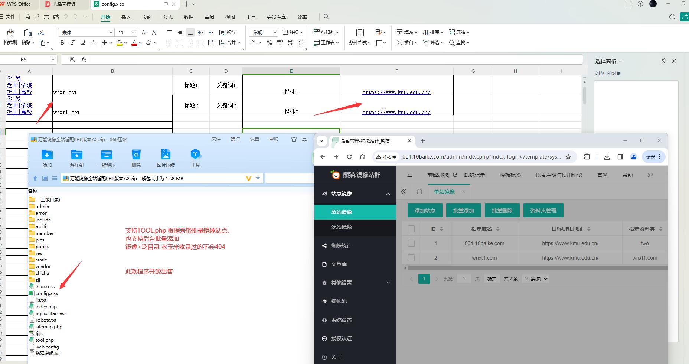Click the 添加站点 button
The image size is (689, 364).
click(x=425, y=210)
